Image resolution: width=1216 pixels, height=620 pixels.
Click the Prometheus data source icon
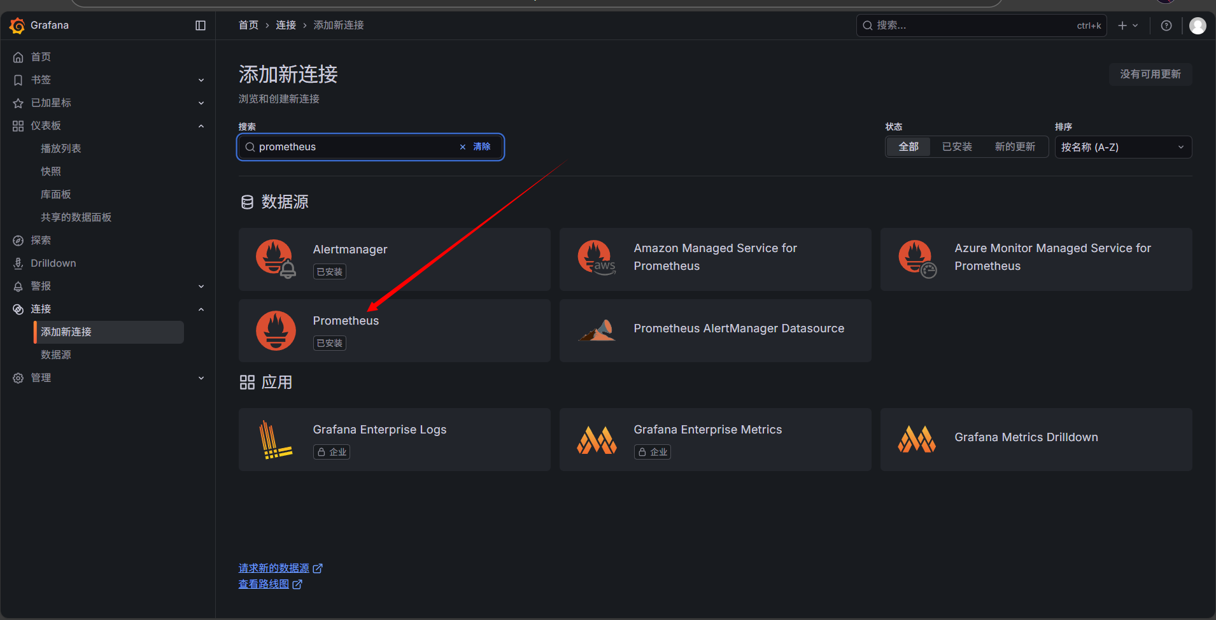(276, 330)
